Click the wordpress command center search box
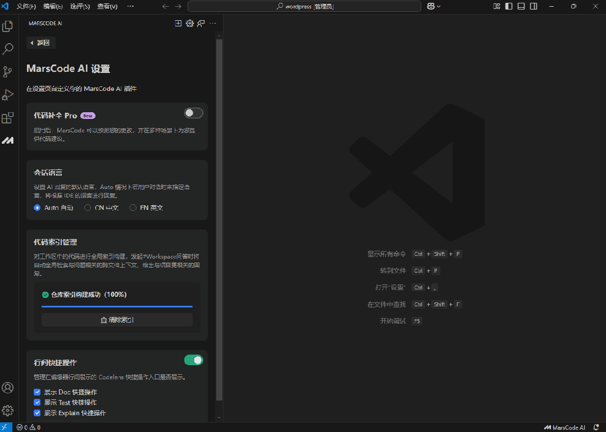Viewport: 606px width, 432px height. coord(304,6)
